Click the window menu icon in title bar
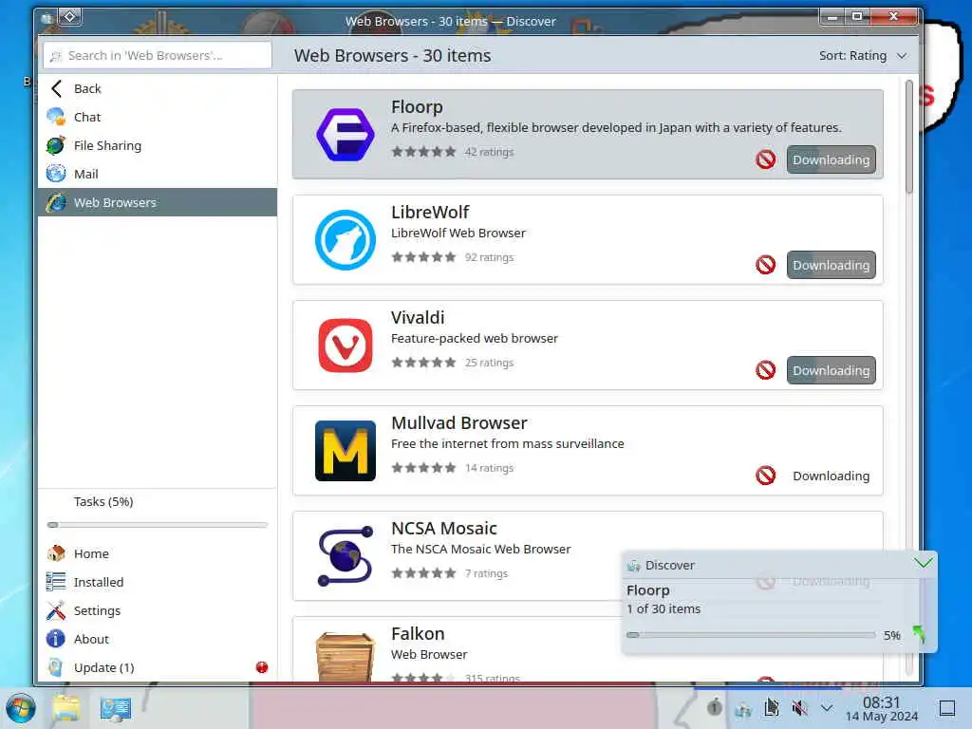The height and width of the screenshot is (729, 972). tap(47, 19)
